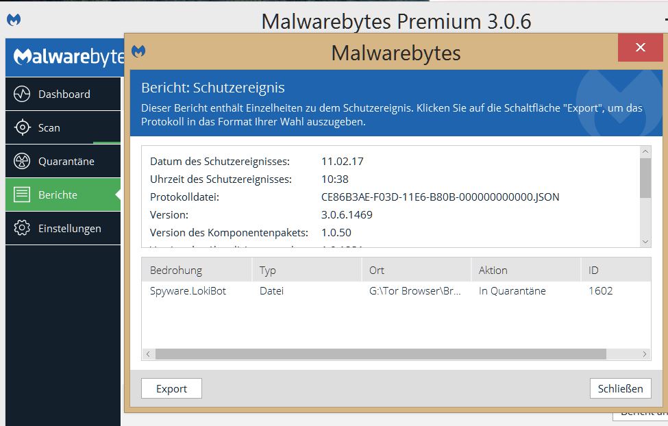Click the Einstellungen gear icon
The image size is (668, 426).
coord(22,228)
